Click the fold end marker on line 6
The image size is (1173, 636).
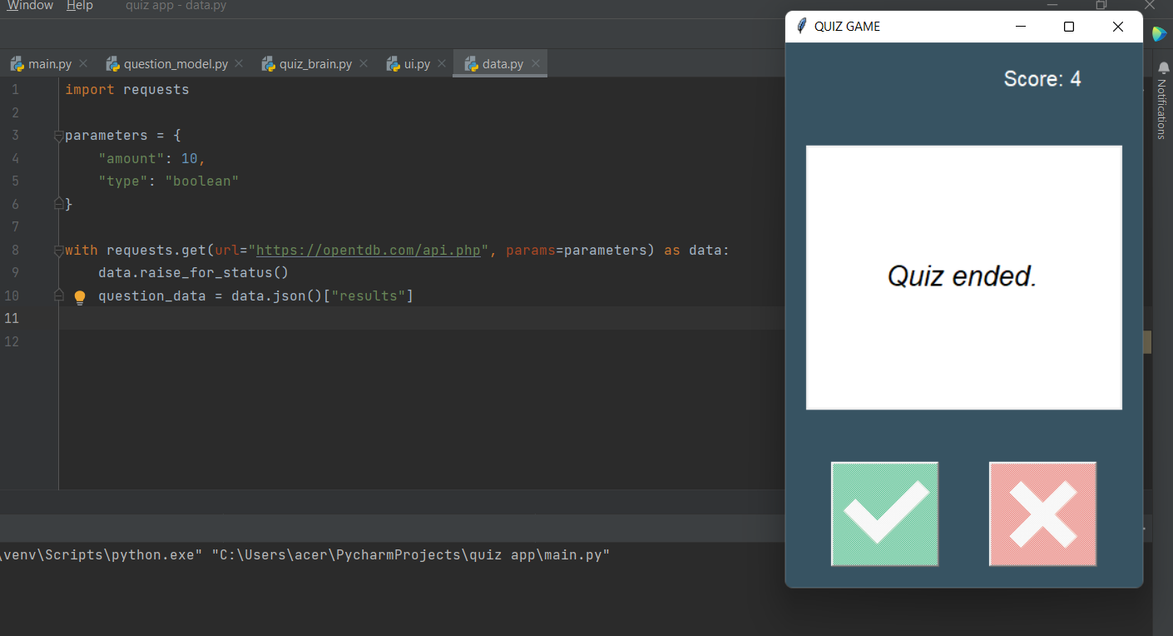point(59,203)
